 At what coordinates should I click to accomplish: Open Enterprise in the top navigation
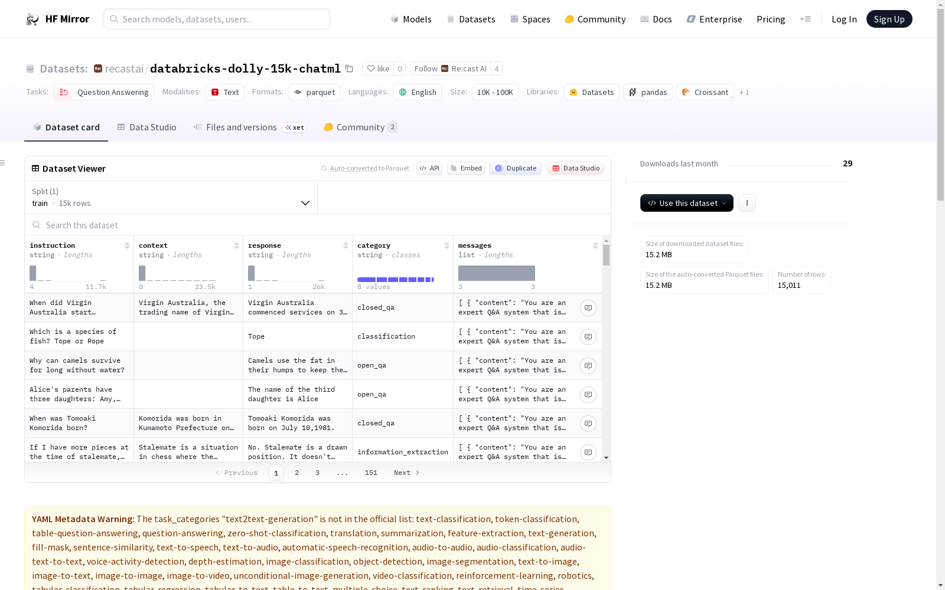715,19
